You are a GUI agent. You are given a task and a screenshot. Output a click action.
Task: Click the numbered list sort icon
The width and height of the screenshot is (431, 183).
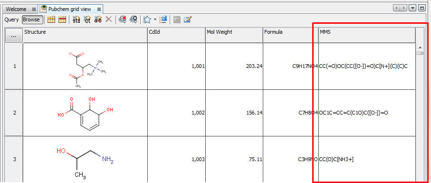click(x=163, y=19)
